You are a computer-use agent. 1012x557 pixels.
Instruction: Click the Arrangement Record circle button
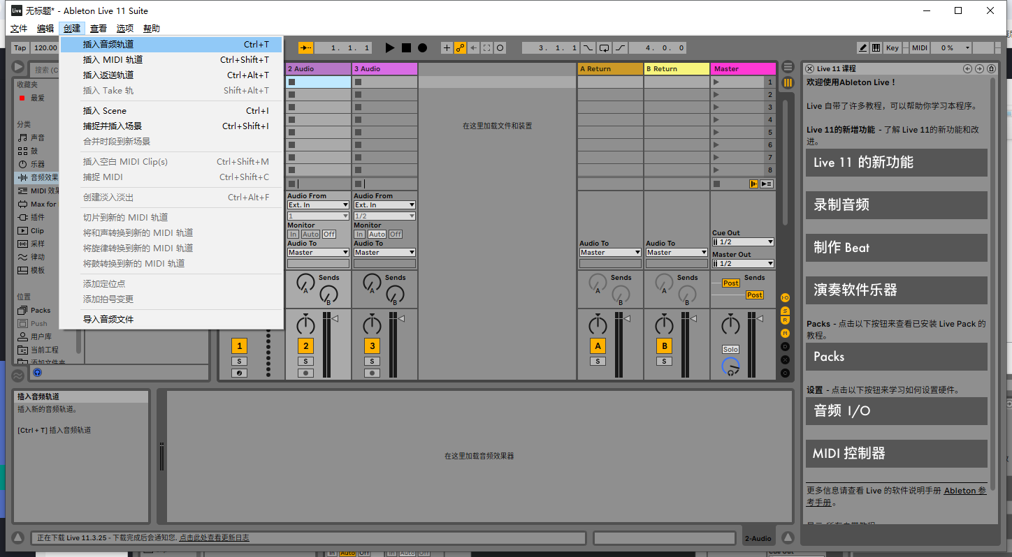point(422,47)
